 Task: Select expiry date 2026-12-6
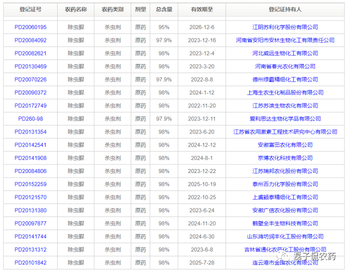point(202,27)
